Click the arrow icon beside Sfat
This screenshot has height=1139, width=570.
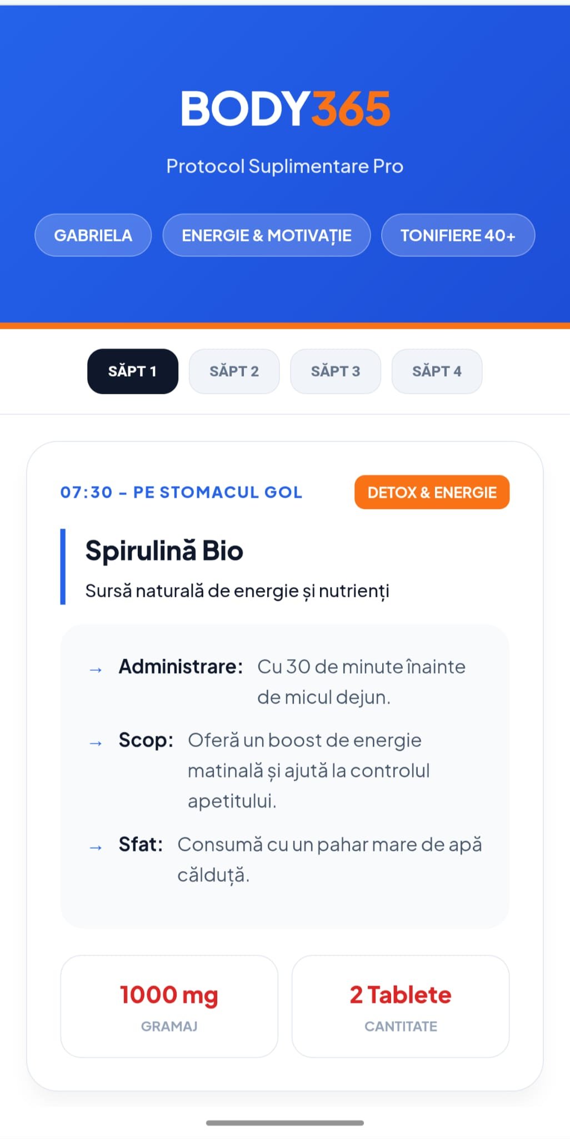pyautogui.click(x=96, y=848)
